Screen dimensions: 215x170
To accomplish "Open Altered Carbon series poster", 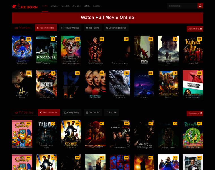I will (168, 135).
